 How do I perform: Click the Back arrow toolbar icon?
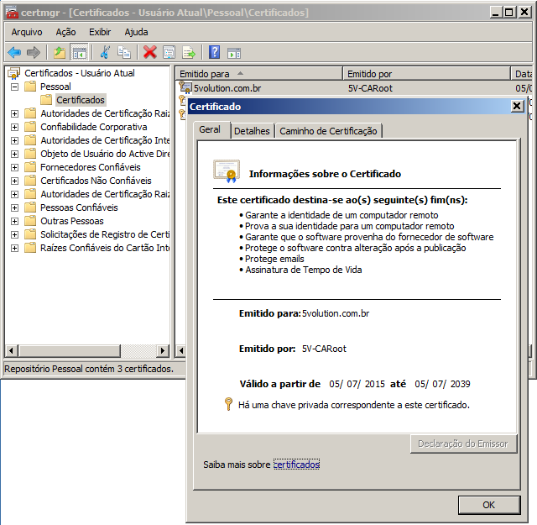(14, 52)
